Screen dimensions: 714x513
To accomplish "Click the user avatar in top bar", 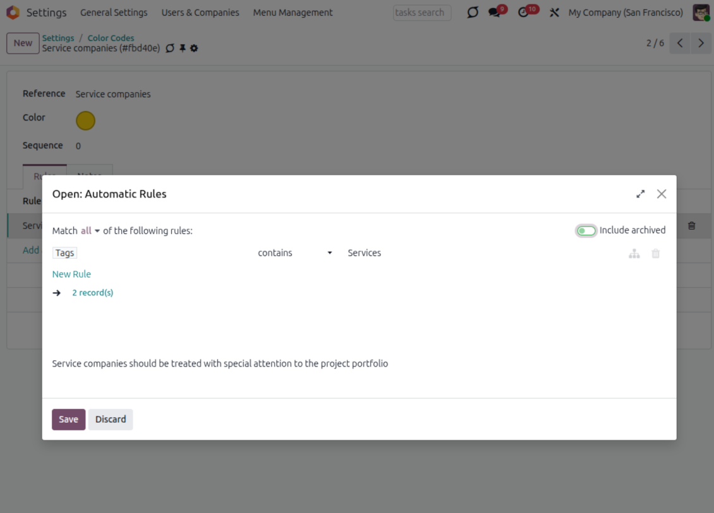I will click(701, 13).
